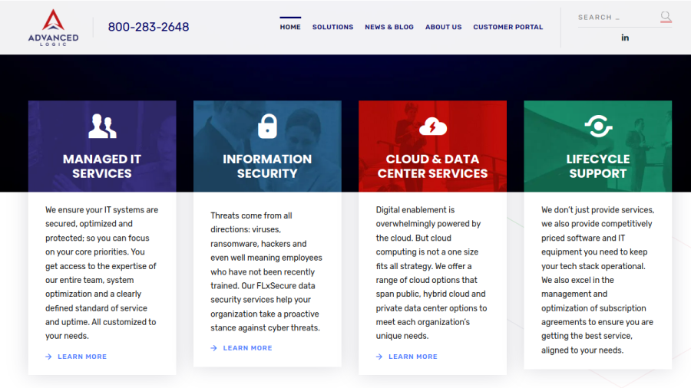This screenshot has height=388, width=691.
Task: Click text 'Digital enablement is'
Action: (x=415, y=210)
